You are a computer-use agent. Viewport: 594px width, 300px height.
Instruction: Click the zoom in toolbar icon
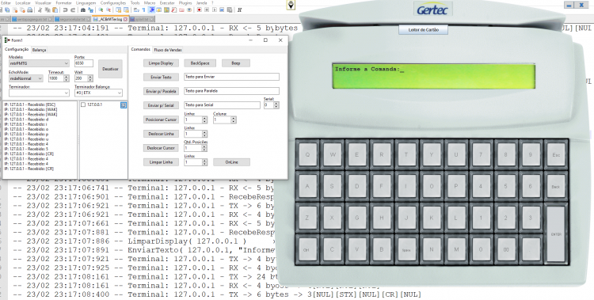click(x=101, y=9)
